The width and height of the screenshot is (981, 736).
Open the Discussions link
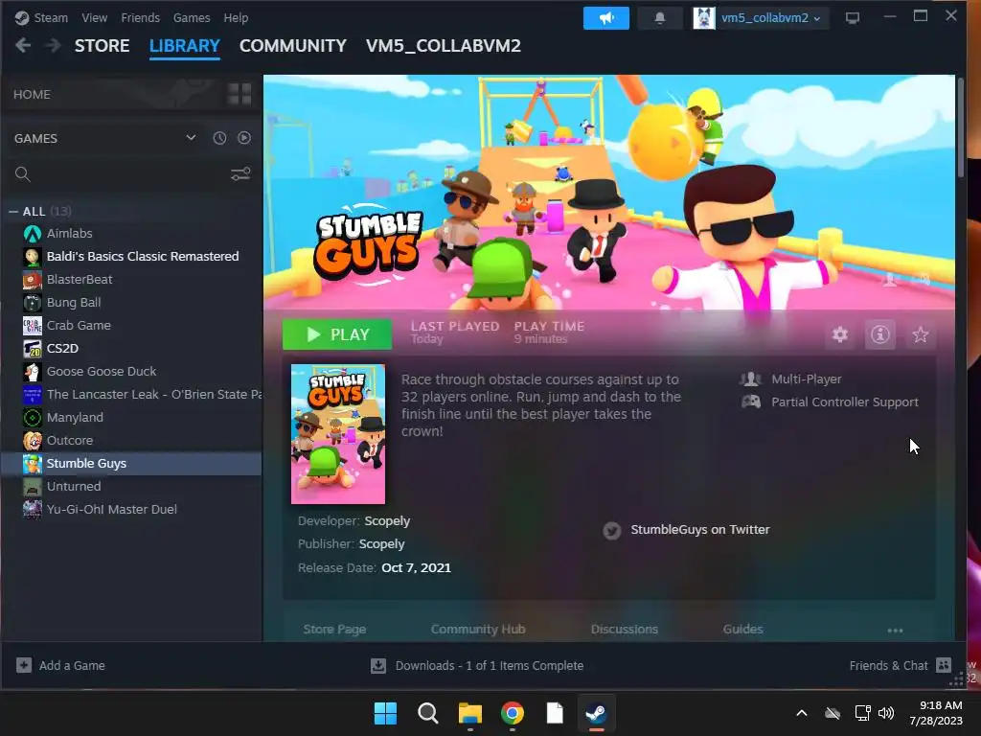coord(625,629)
